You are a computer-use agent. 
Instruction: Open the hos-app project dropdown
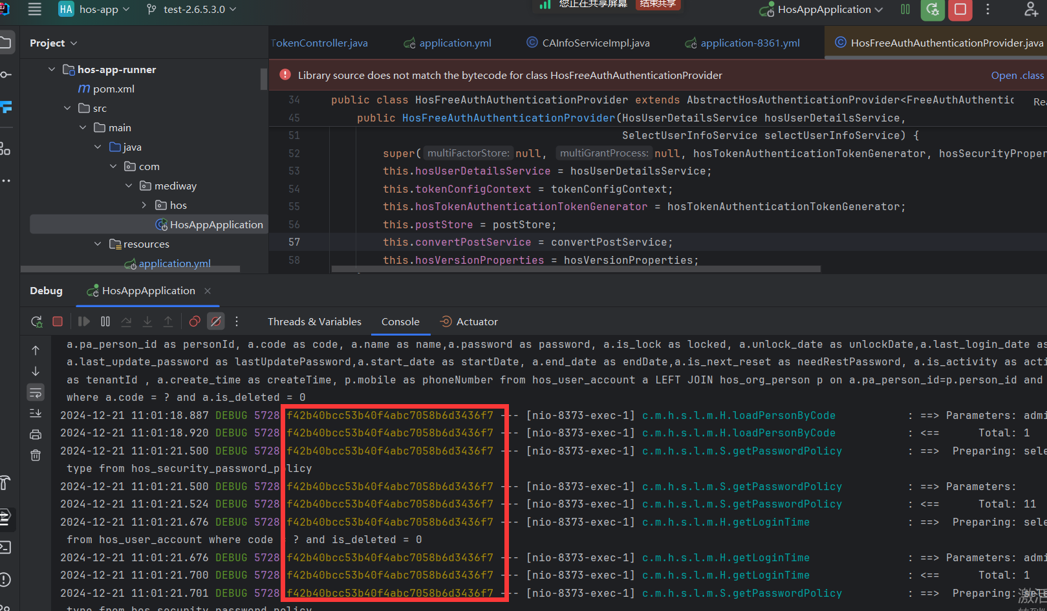tap(94, 9)
